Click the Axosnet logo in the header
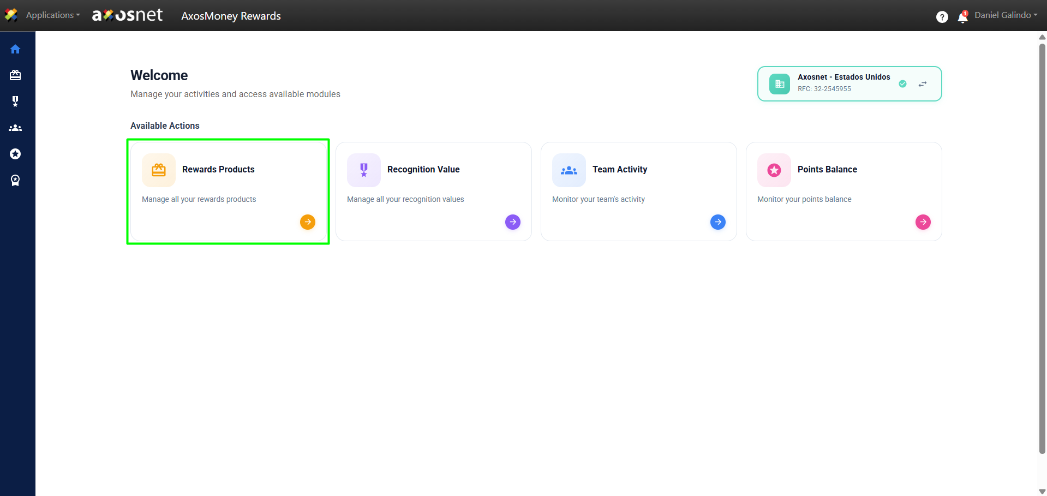1047x496 pixels. [127, 15]
